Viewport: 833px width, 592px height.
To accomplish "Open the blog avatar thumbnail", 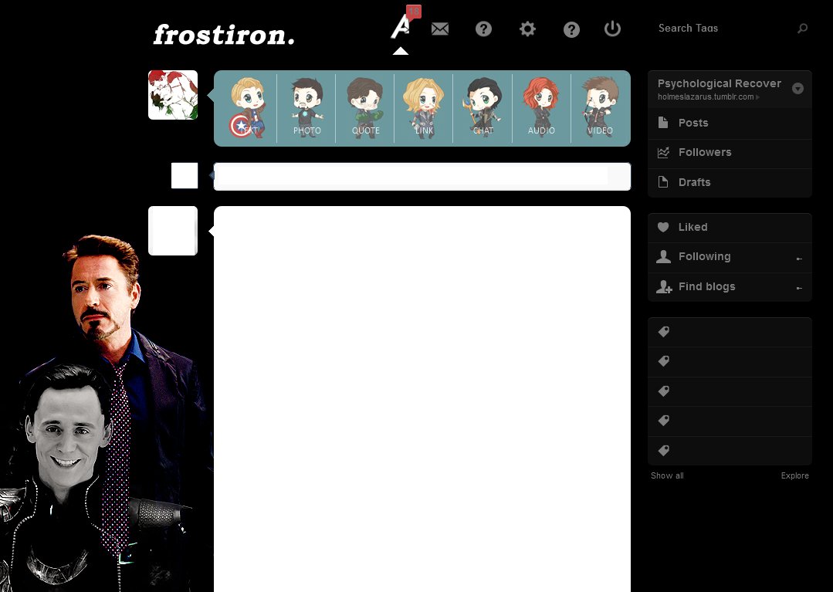I will click(x=173, y=95).
